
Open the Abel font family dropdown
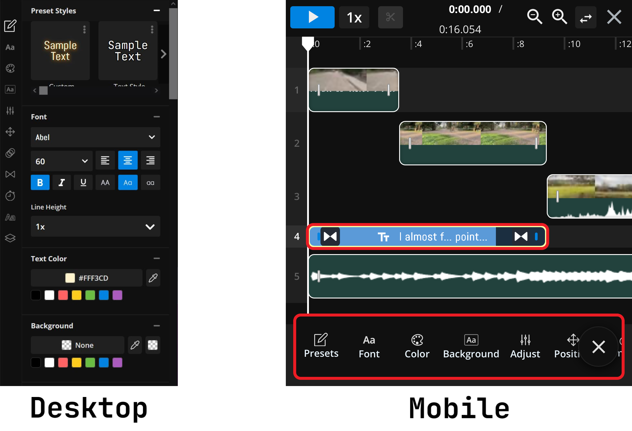[95, 137]
